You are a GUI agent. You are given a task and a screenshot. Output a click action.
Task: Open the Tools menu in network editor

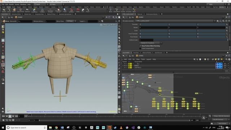tap(143, 59)
